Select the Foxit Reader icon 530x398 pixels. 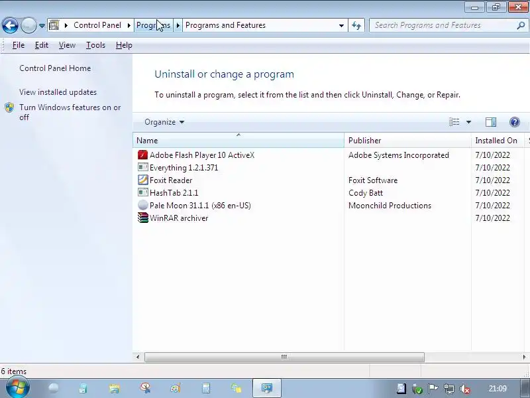[x=143, y=180]
